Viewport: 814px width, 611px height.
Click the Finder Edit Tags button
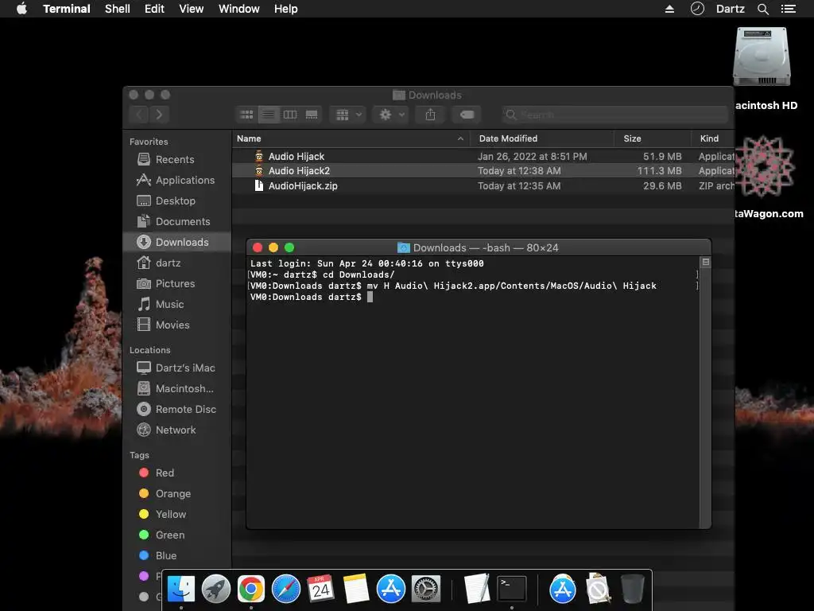pos(467,115)
